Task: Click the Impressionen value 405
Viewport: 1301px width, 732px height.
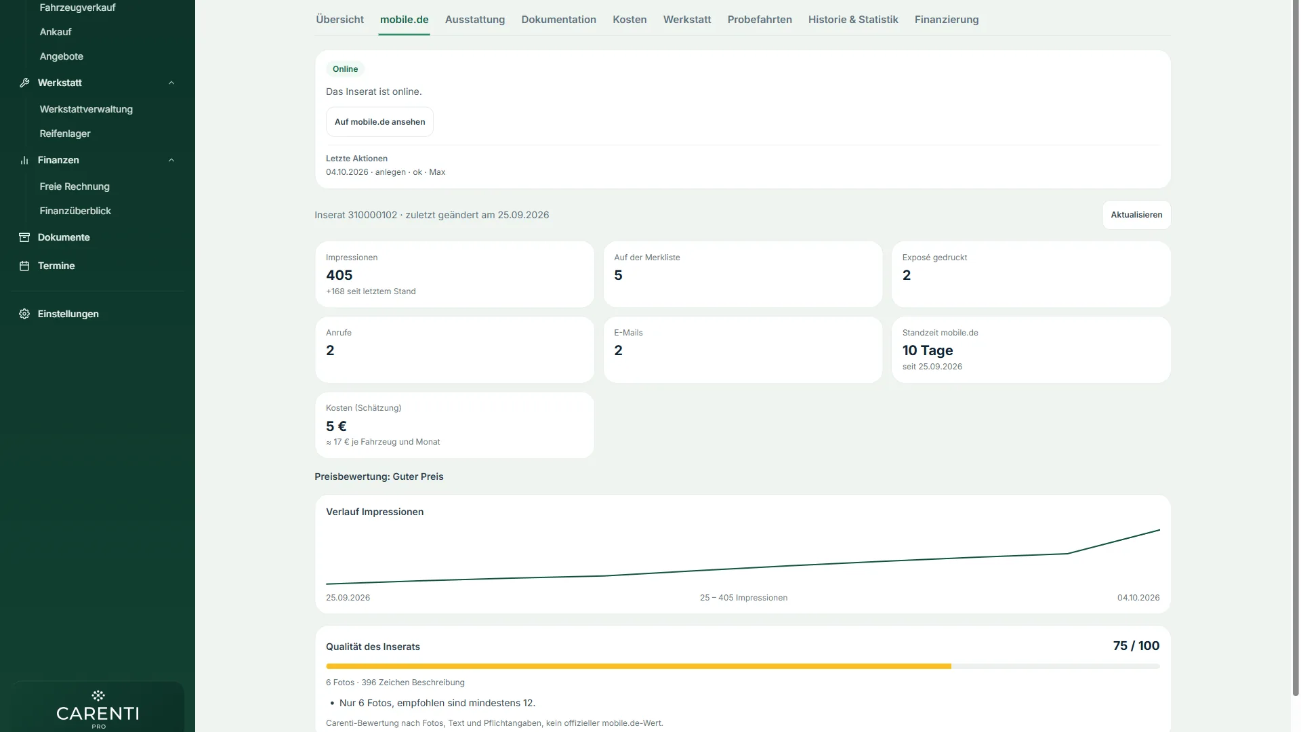Action: (x=339, y=275)
